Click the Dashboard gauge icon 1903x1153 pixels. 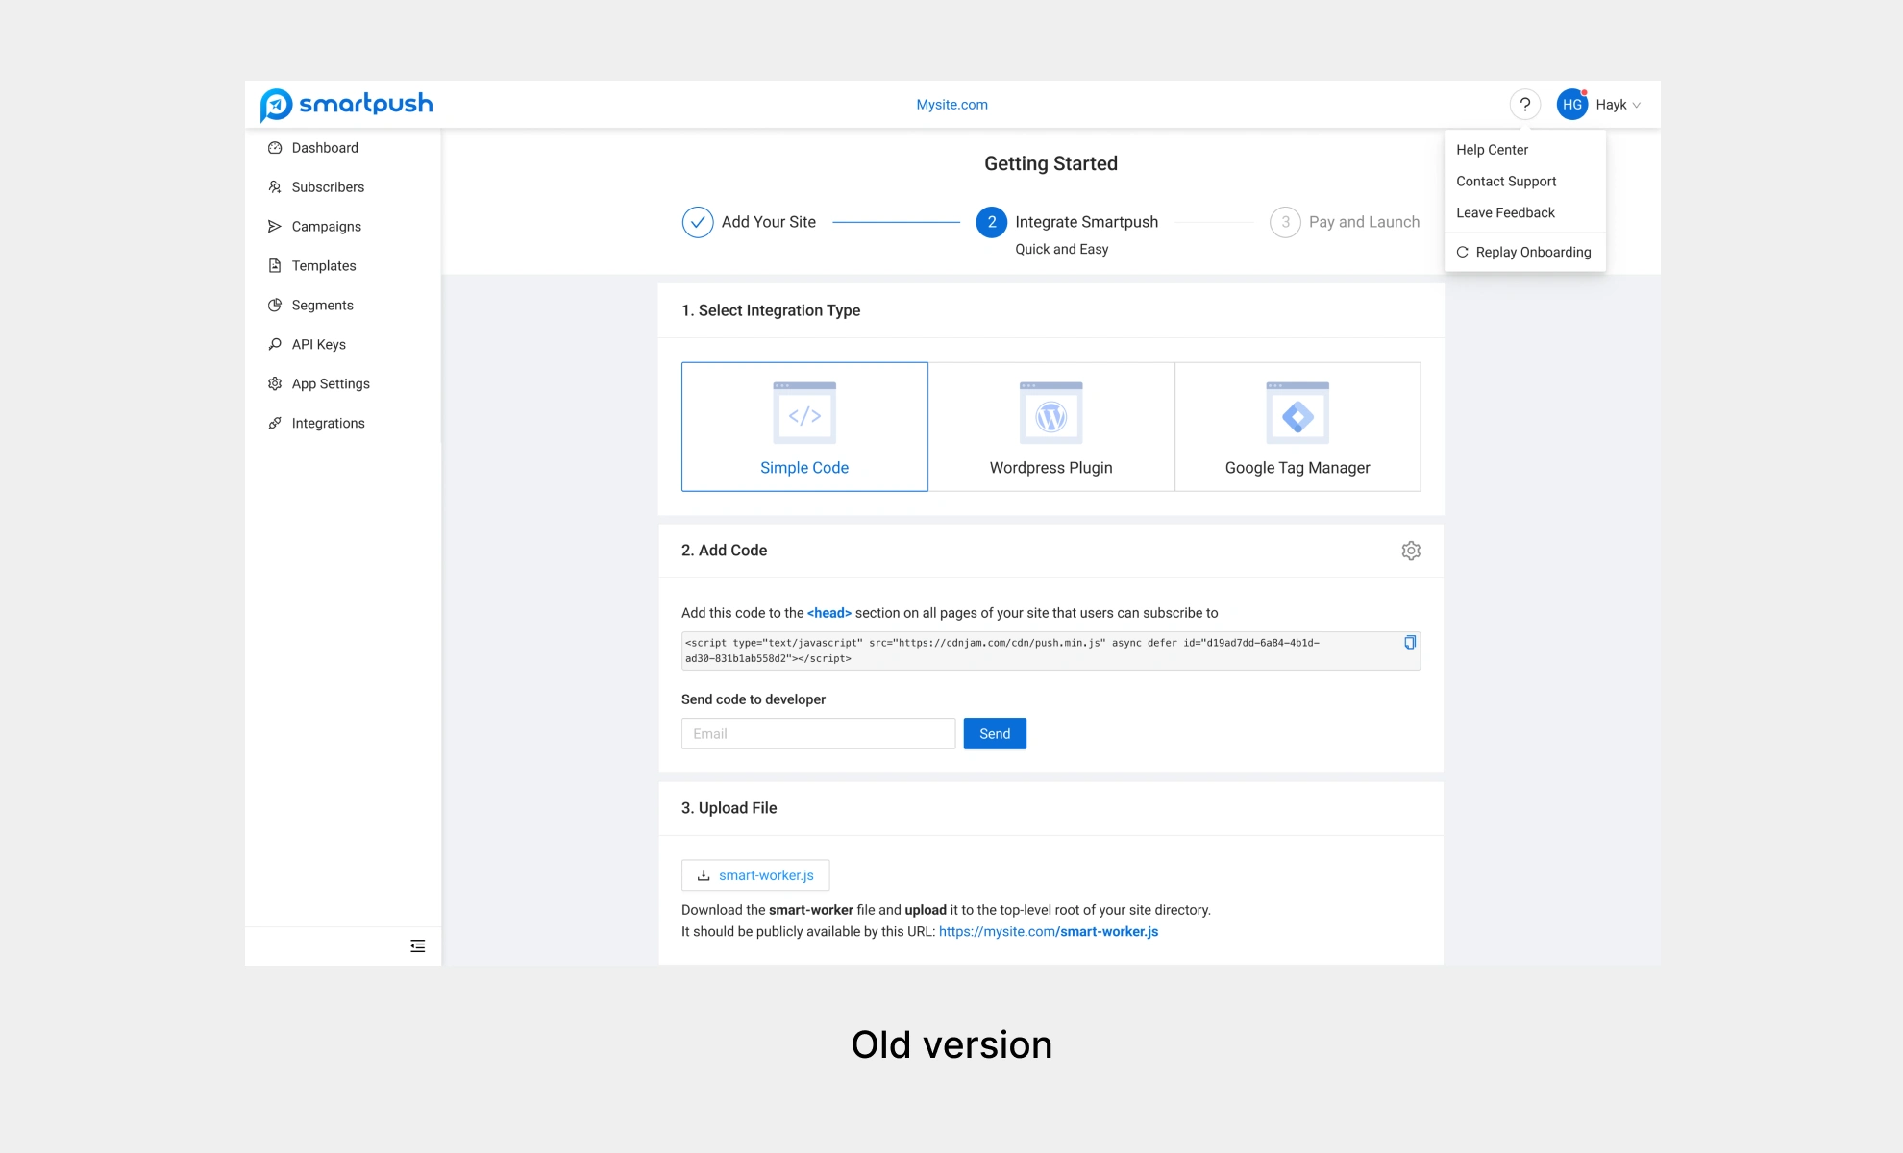click(x=275, y=148)
